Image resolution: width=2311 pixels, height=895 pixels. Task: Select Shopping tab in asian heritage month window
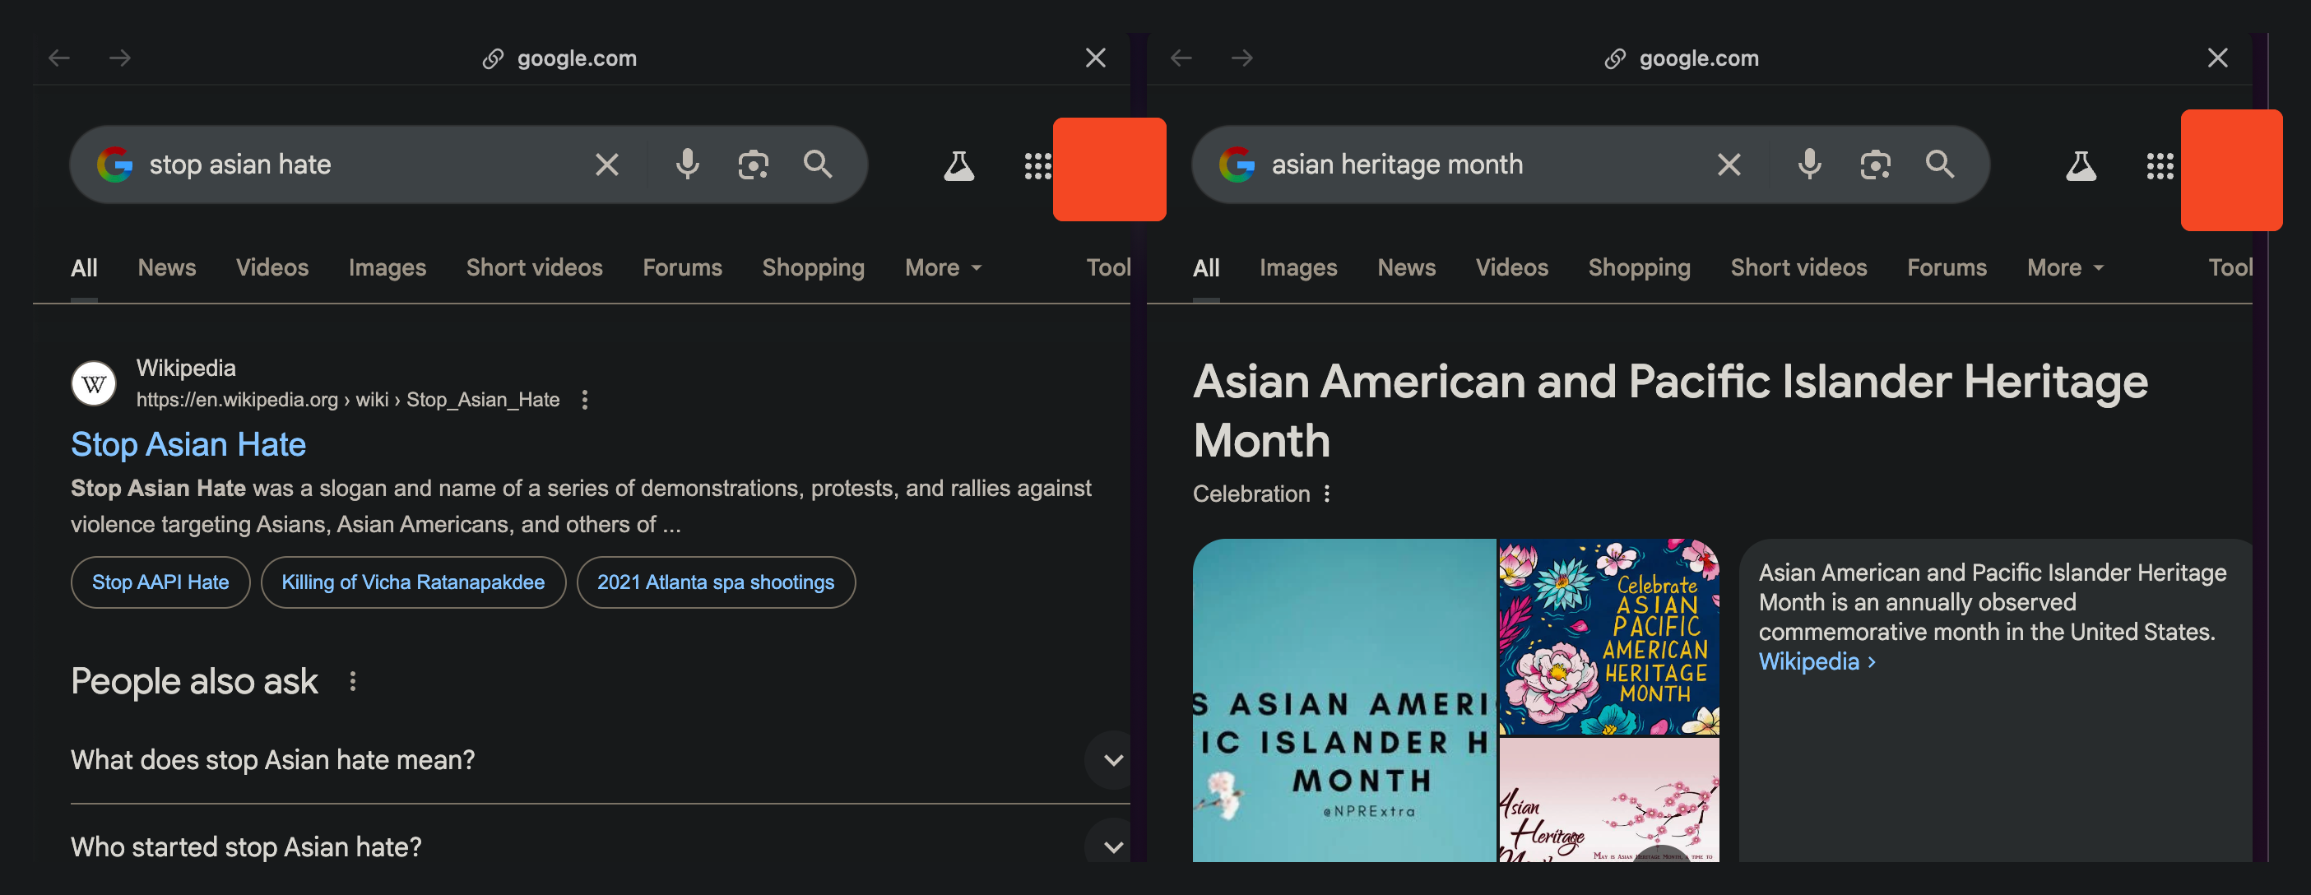(1639, 268)
